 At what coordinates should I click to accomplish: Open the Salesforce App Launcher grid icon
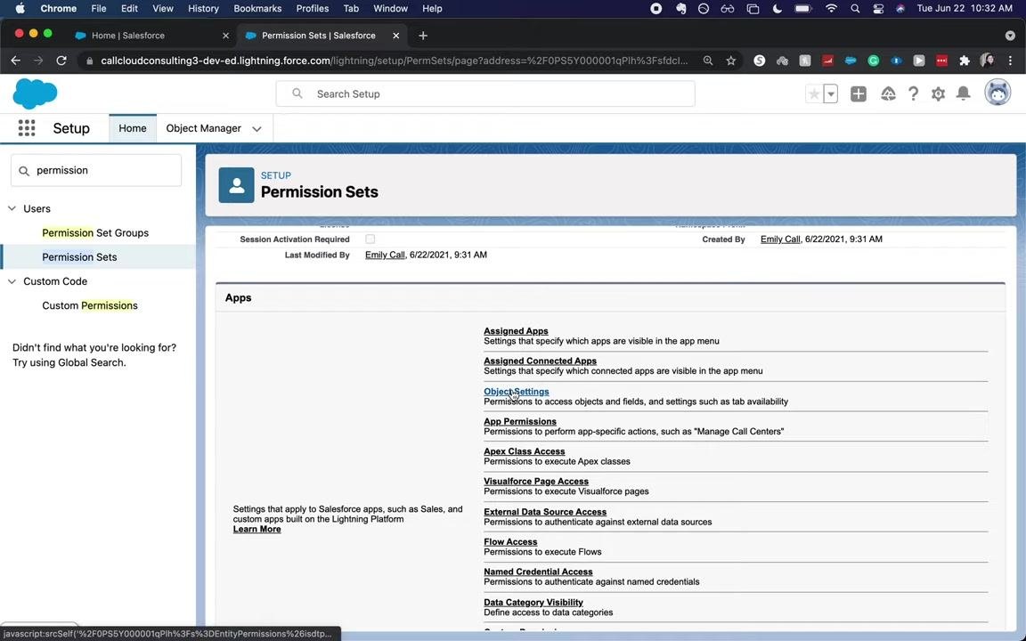click(x=27, y=128)
